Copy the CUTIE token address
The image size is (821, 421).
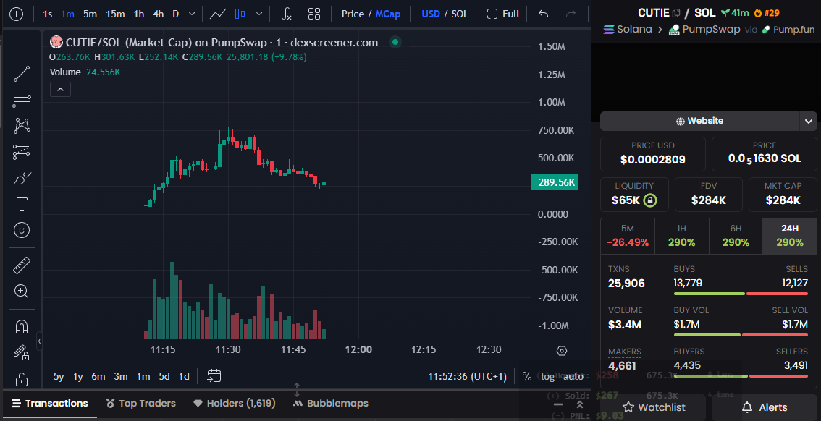pyautogui.click(x=676, y=13)
